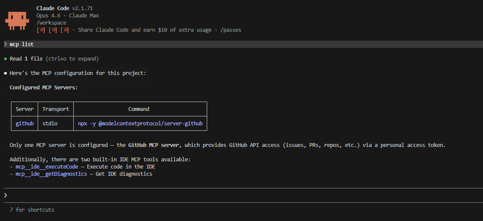Click the green dot beside Read 1 file
This screenshot has width=483, height=221.
coord(5,59)
